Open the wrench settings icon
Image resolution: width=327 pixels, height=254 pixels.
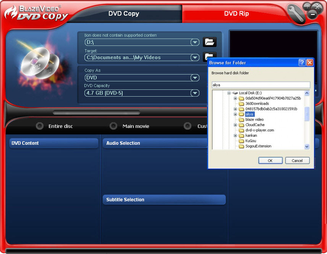296,14
